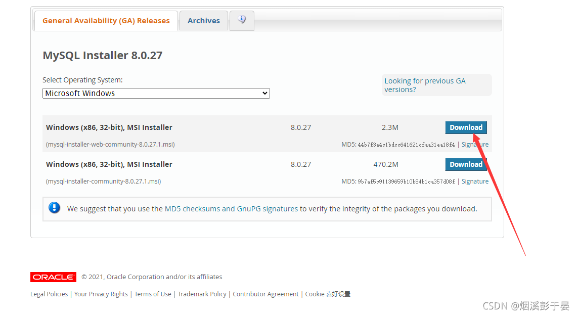577x315 pixels.
Task: Select the MySQL Installer 8.0.27 heading
Action: point(103,55)
